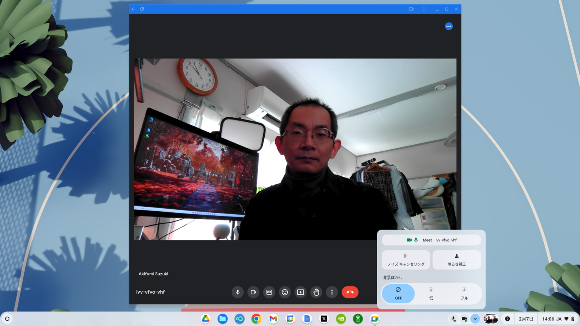Turn off the camera in Meet
The width and height of the screenshot is (580, 326).
tap(253, 292)
